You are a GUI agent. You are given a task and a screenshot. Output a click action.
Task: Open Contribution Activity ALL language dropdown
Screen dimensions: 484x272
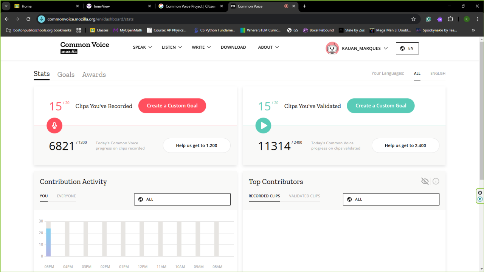pyautogui.click(x=182, y=199)
